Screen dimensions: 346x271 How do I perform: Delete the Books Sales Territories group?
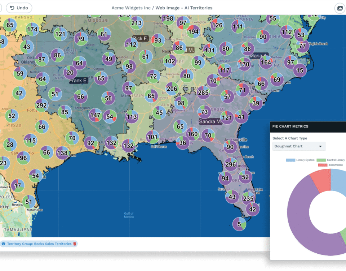point(75,244)
